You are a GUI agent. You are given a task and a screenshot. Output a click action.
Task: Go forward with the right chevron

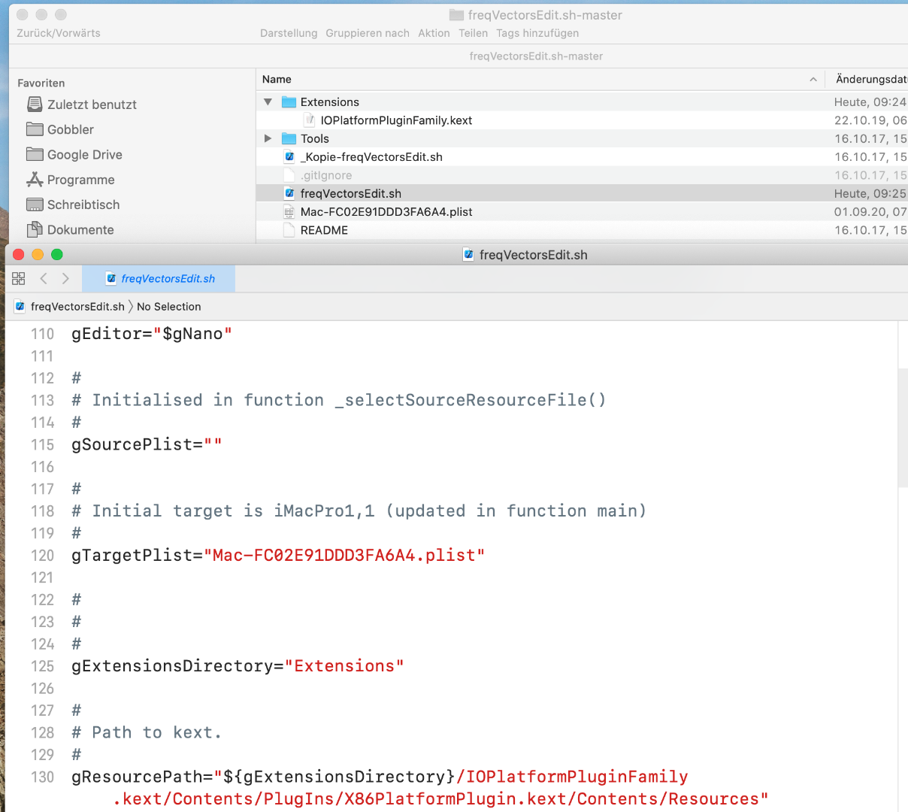click(x=66, y=279)
